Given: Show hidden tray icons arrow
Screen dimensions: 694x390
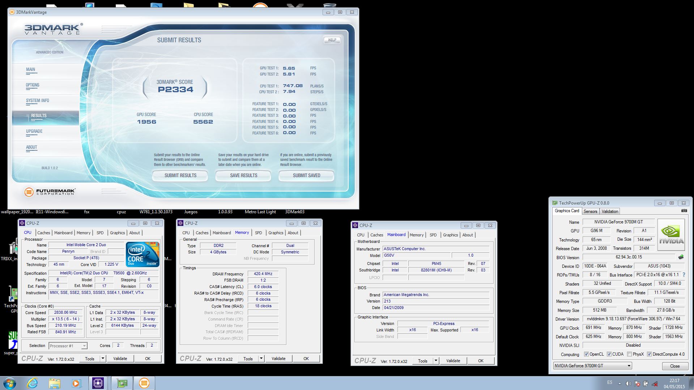Looking at the screenshot, I should (x=620, y=383).
